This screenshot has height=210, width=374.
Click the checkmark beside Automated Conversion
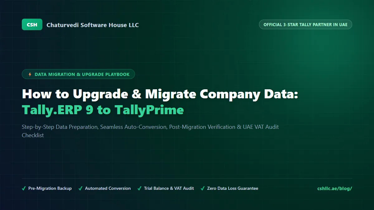(80, 188)
